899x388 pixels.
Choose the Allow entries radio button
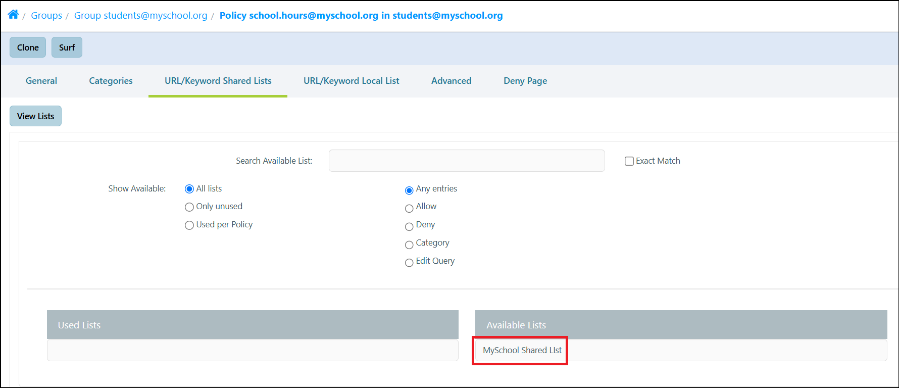(x=409, y=208)
